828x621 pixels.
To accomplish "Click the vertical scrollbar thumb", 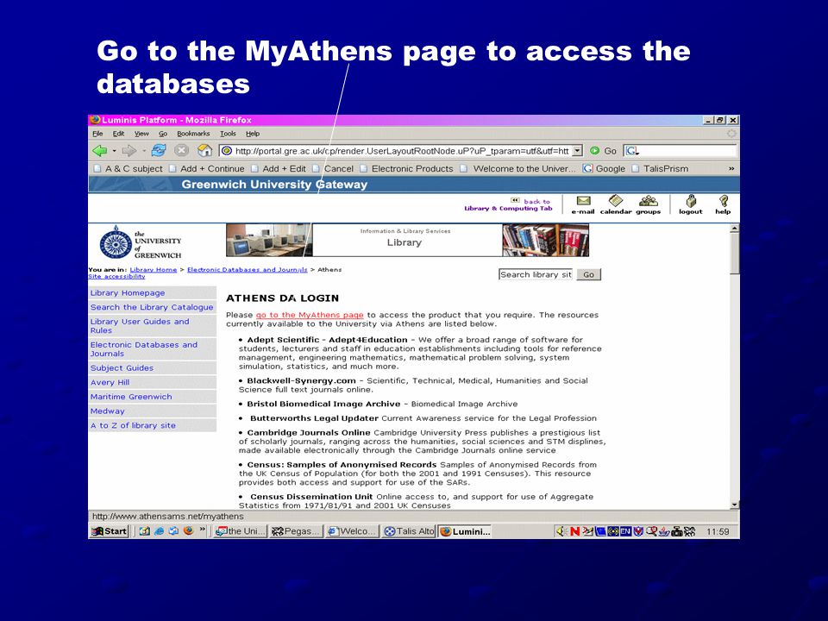I will tap(735, 254).
